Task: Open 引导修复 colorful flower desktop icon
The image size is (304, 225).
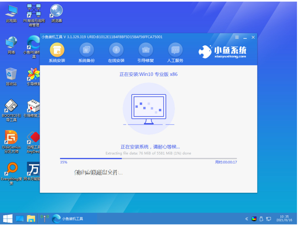Action: click(x=33, y=77)
